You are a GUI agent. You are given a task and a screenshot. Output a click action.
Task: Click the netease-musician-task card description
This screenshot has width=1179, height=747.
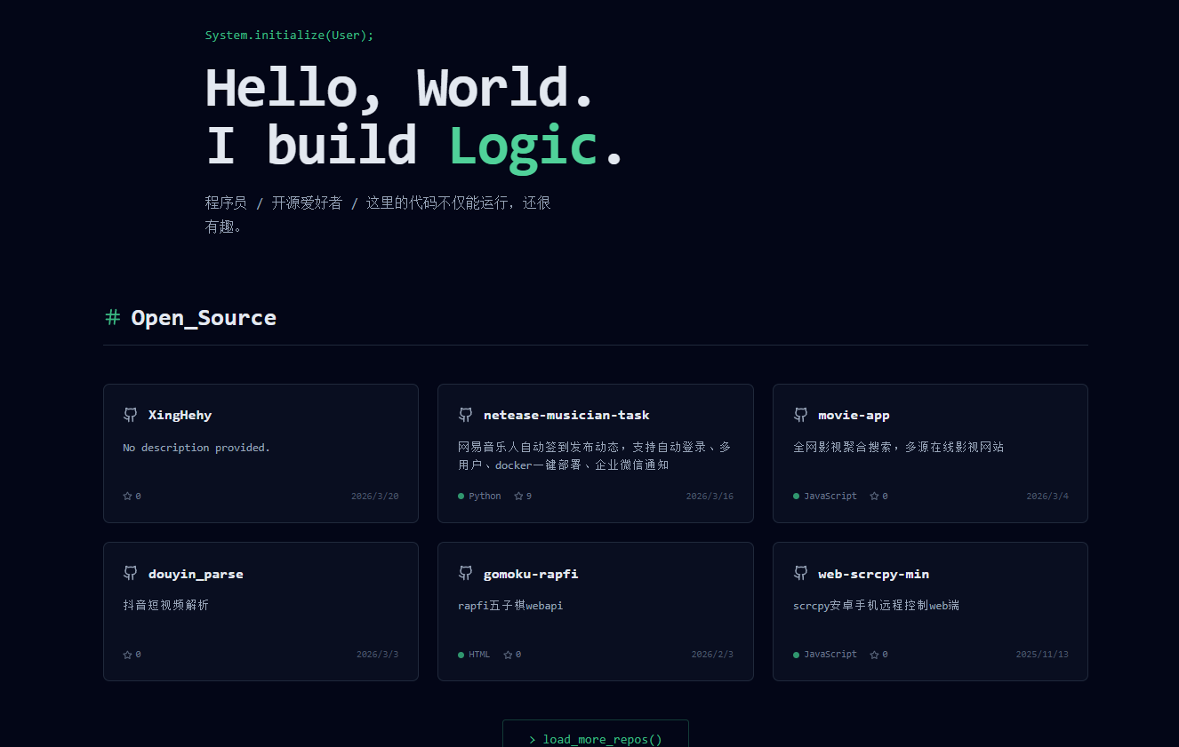coord(594,456)
